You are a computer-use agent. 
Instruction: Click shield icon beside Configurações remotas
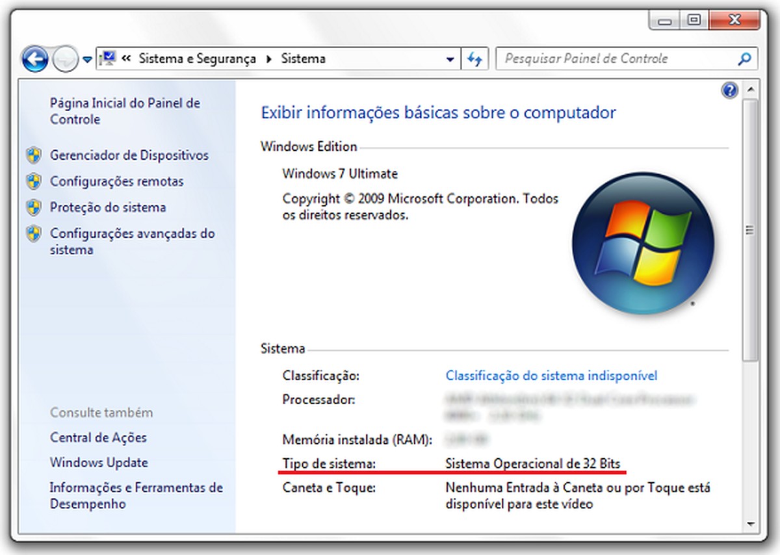[34, 181]
